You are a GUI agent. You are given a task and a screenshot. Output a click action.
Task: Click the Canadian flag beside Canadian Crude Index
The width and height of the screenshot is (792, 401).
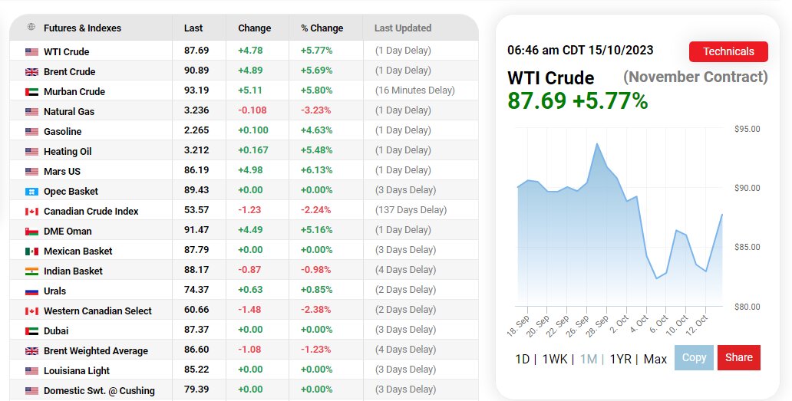[31, 212]
